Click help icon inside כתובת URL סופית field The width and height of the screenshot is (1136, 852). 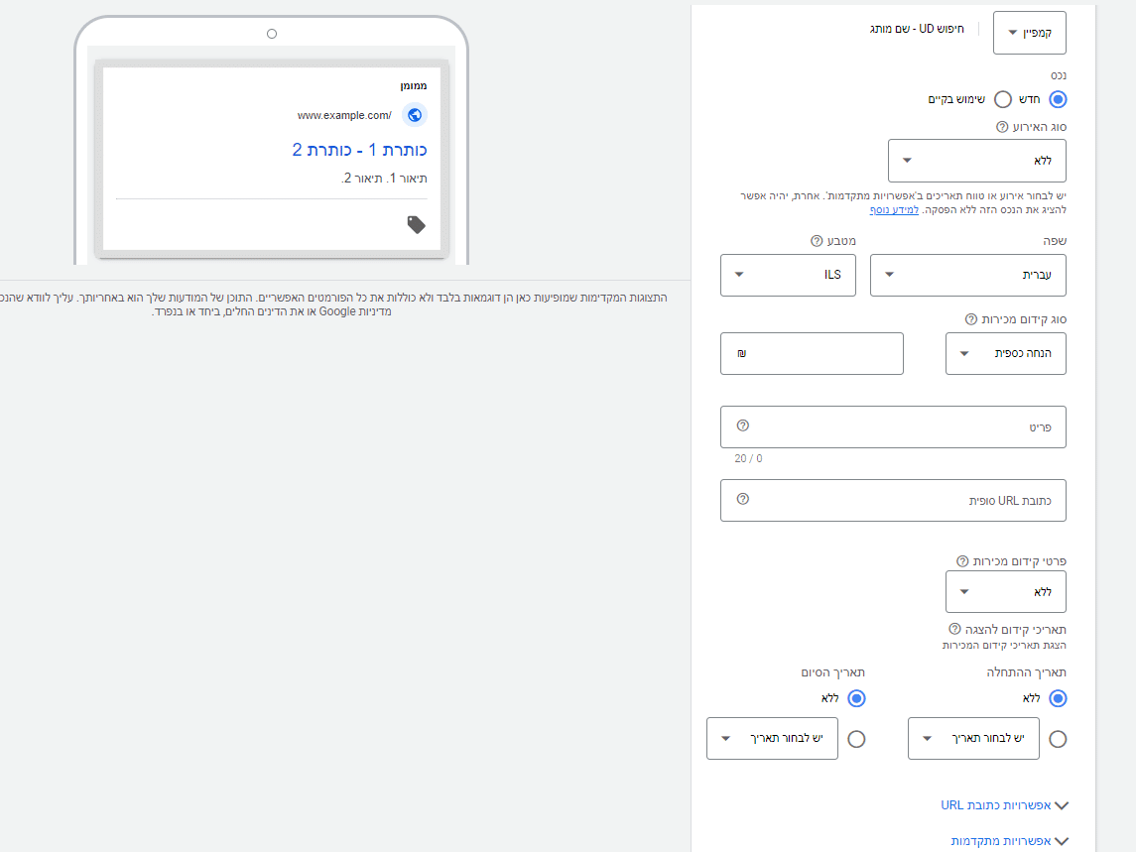[743, 499]
